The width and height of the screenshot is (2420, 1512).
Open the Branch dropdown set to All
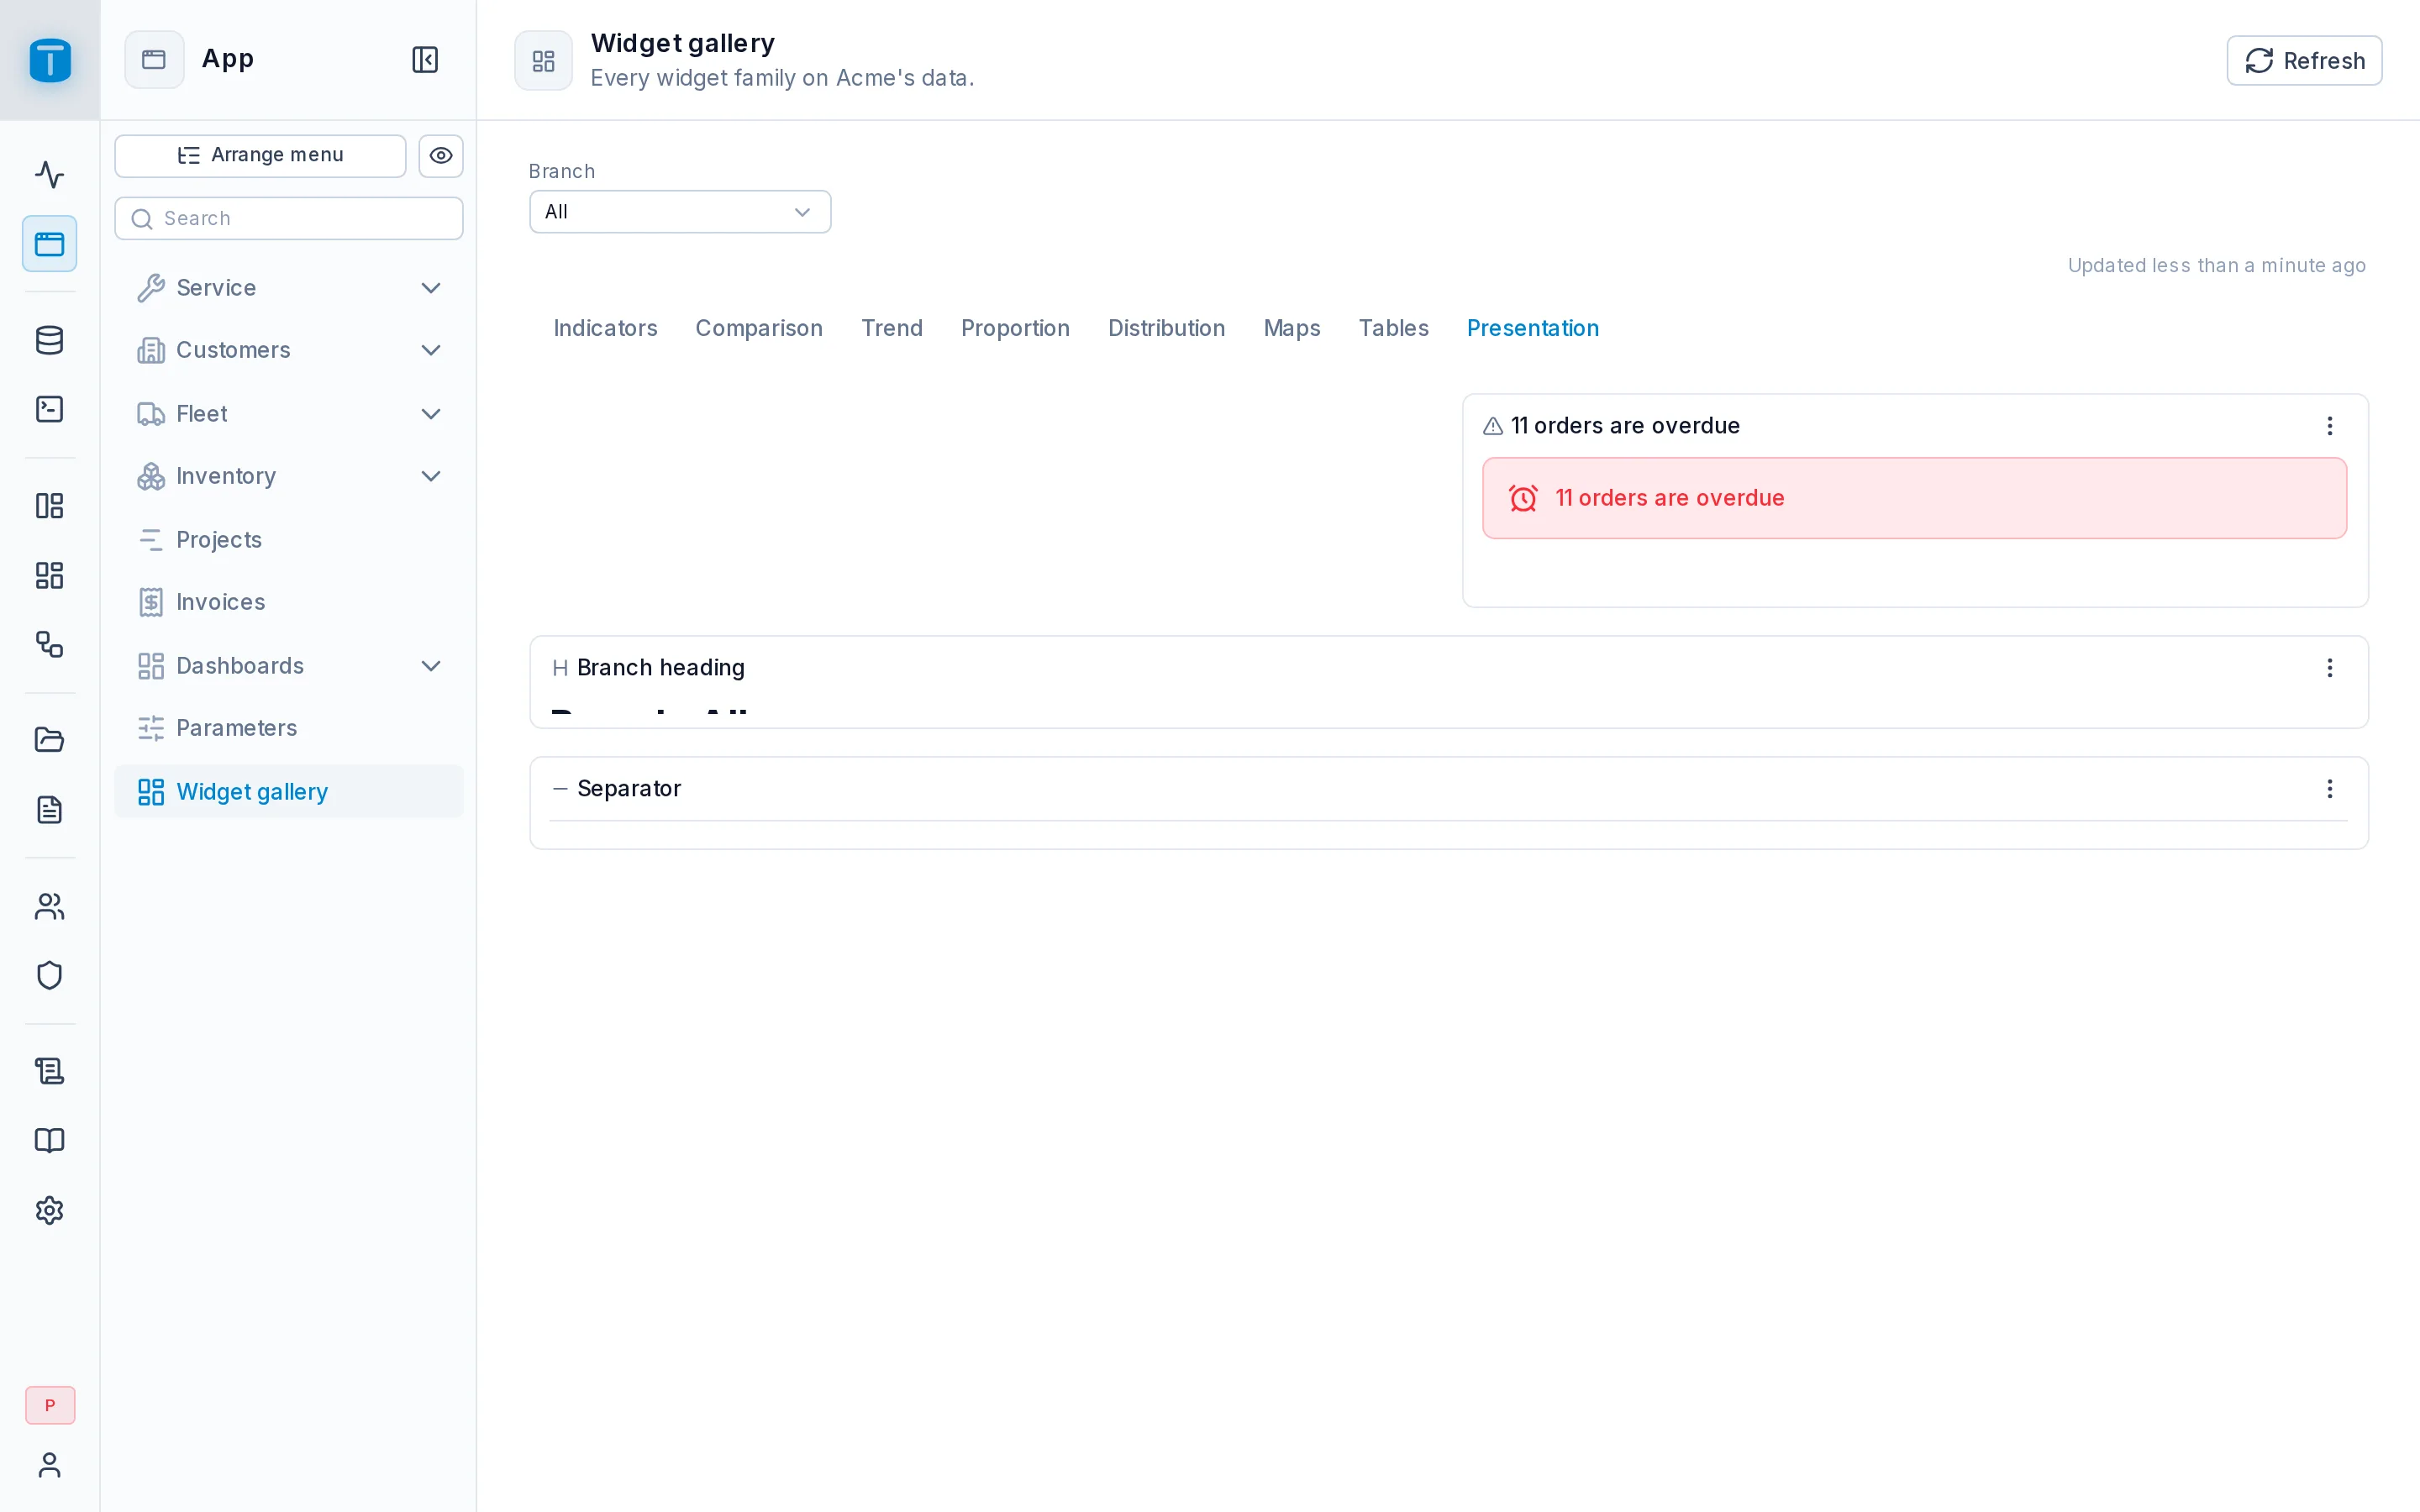[x=680, y=212]
